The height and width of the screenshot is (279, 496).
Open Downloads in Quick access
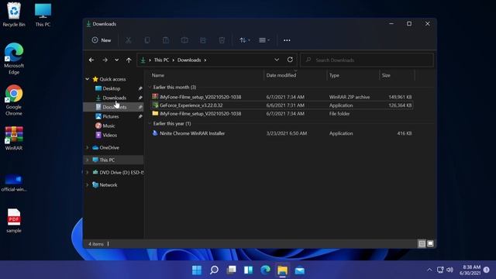(114, 98)
